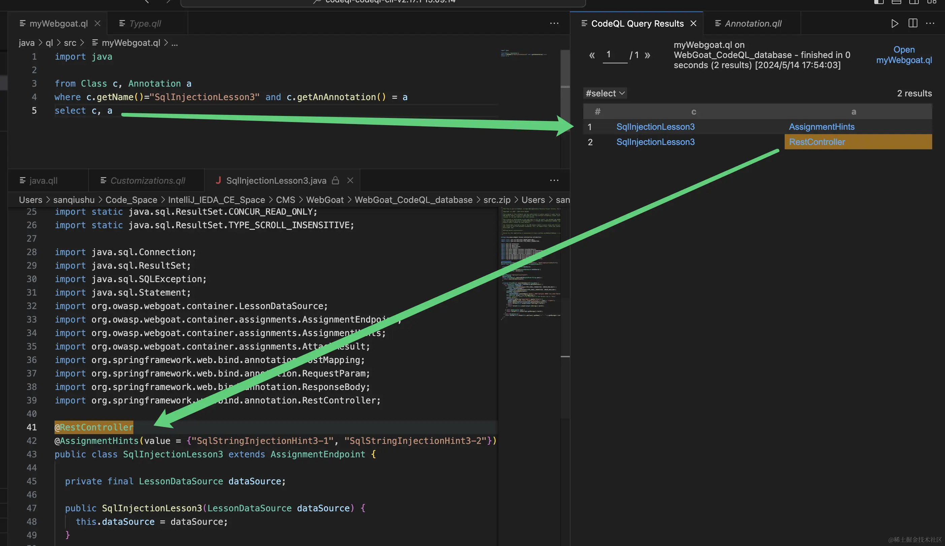Run the query with the play icon
This screenshot has height=546, width=945.
[x=895, y=23]
